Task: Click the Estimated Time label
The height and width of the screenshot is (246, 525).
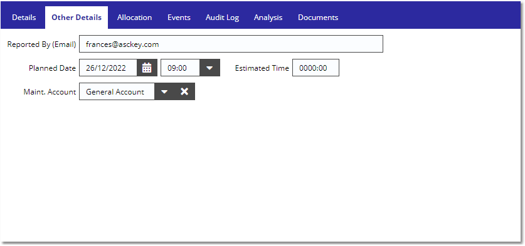Action: click(x=262, y=68)
